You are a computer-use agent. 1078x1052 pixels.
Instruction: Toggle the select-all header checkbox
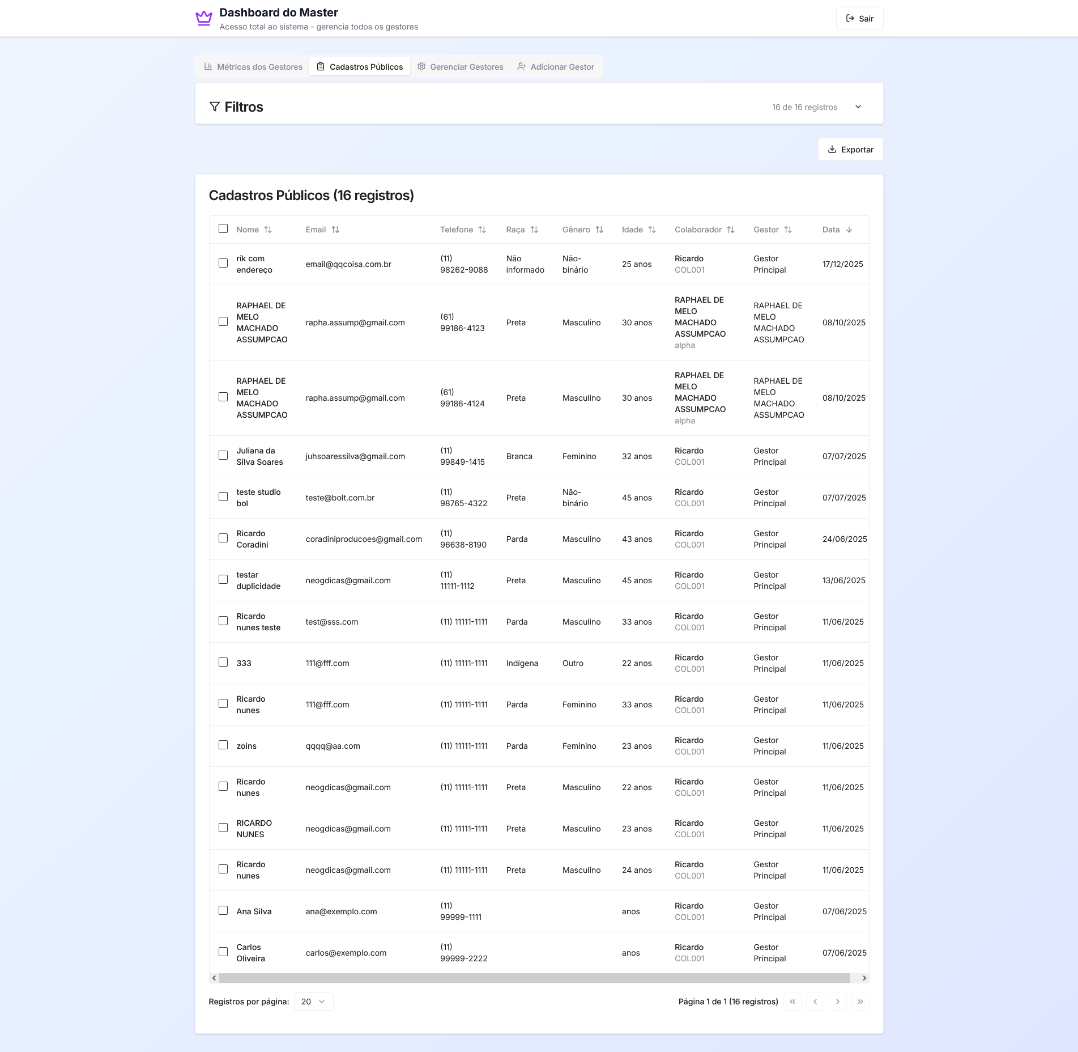223,228
